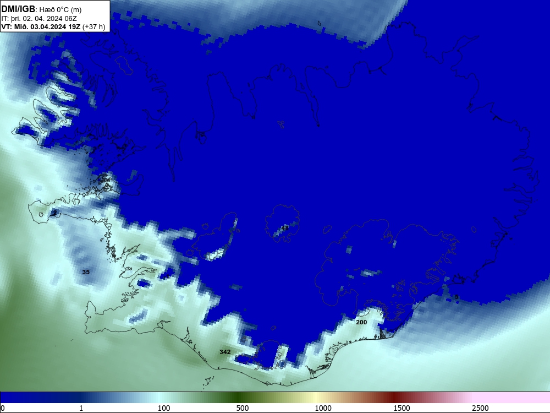The width and height of the screenshot is (550, 413).
Task: Click the map value '200'
Action: pyautogui.click(x=361, y=322)
